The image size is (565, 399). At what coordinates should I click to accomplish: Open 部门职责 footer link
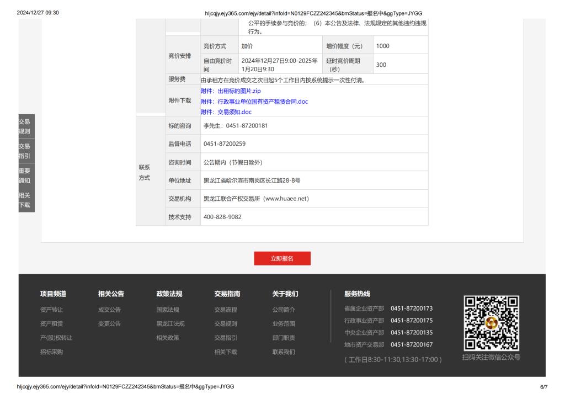[x=284, y=338]
